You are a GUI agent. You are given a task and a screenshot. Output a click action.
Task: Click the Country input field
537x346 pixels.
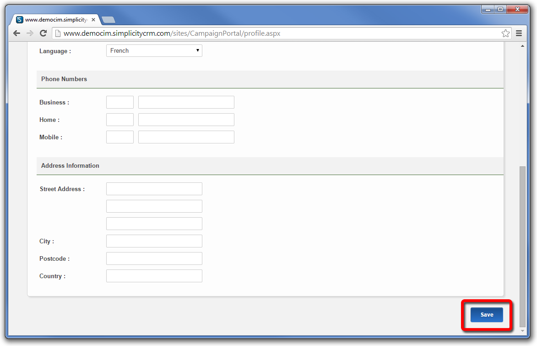[x=154, y=276]
